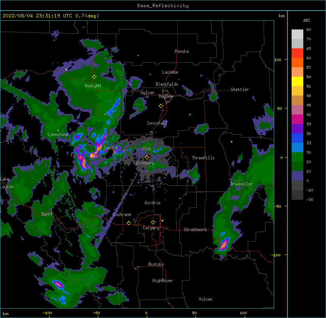Click the Stettler town label
This screenshot has width=326, height=318.
(x=239, y=90)
